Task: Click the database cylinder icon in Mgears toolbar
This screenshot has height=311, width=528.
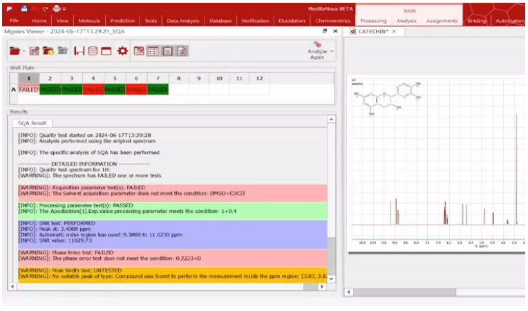Action: [x=92, y=51]
